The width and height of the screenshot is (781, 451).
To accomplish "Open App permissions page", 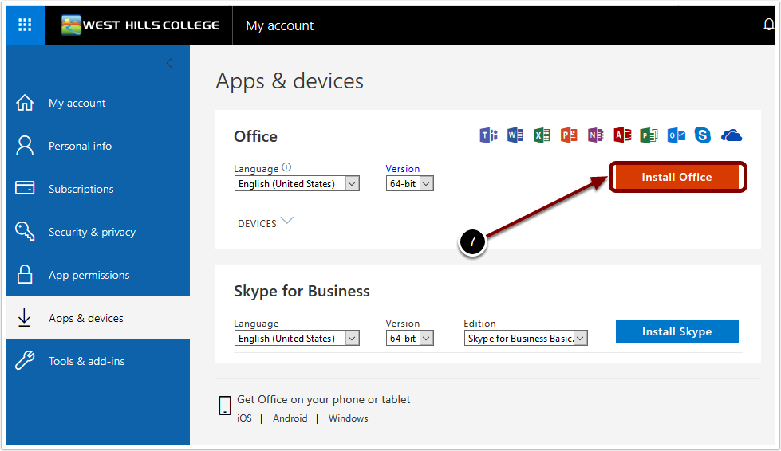I will [x=89, y=275].
